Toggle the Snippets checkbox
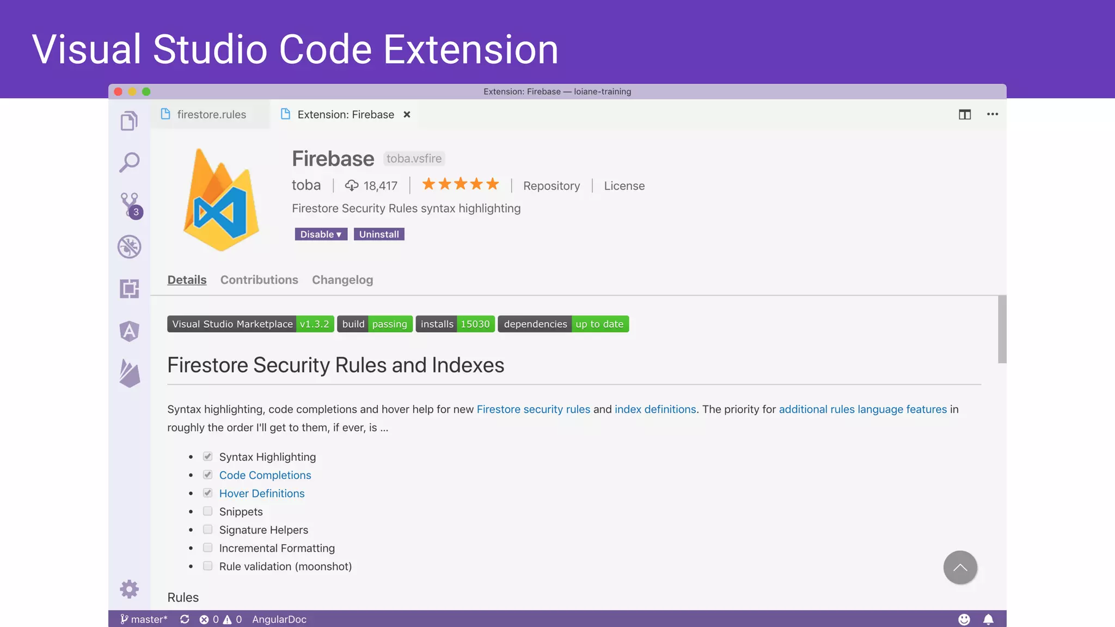The width and height of the screenshot is (1115, 627). point(207,511)
